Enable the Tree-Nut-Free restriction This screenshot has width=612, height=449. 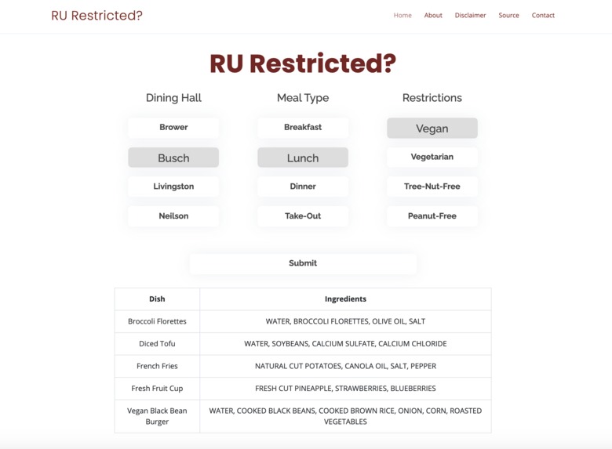tap(432, 186)
